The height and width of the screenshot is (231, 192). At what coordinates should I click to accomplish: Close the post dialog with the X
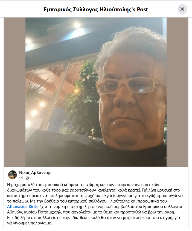point(182,9)
